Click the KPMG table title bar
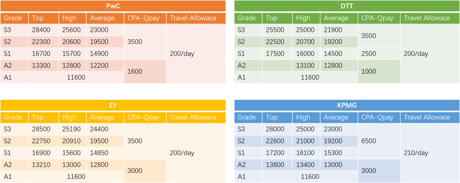Image resolution: width=460 pixels, height=183 pixels. click(x=346, y=106)
